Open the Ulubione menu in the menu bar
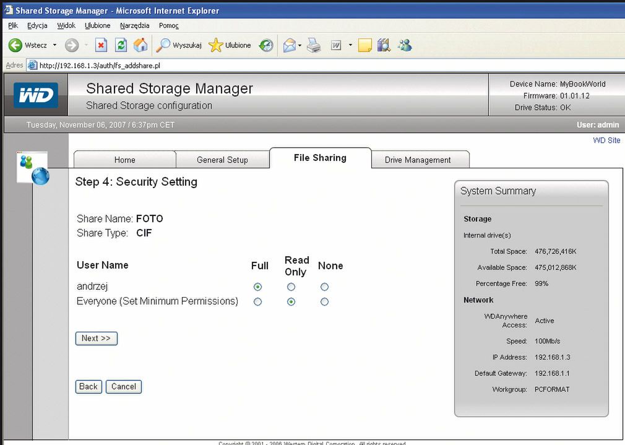The width and height of the screenshot is (625, 445). (x=98, y=25)
